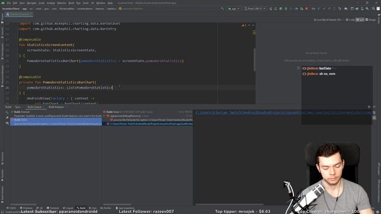381x214 pixels.
Task: Select the highlighted 'Build: failed' row
Action: click(x=56, y=120)
